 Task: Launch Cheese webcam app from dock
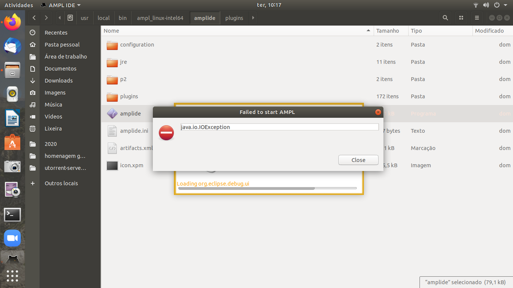coord(12,190)
